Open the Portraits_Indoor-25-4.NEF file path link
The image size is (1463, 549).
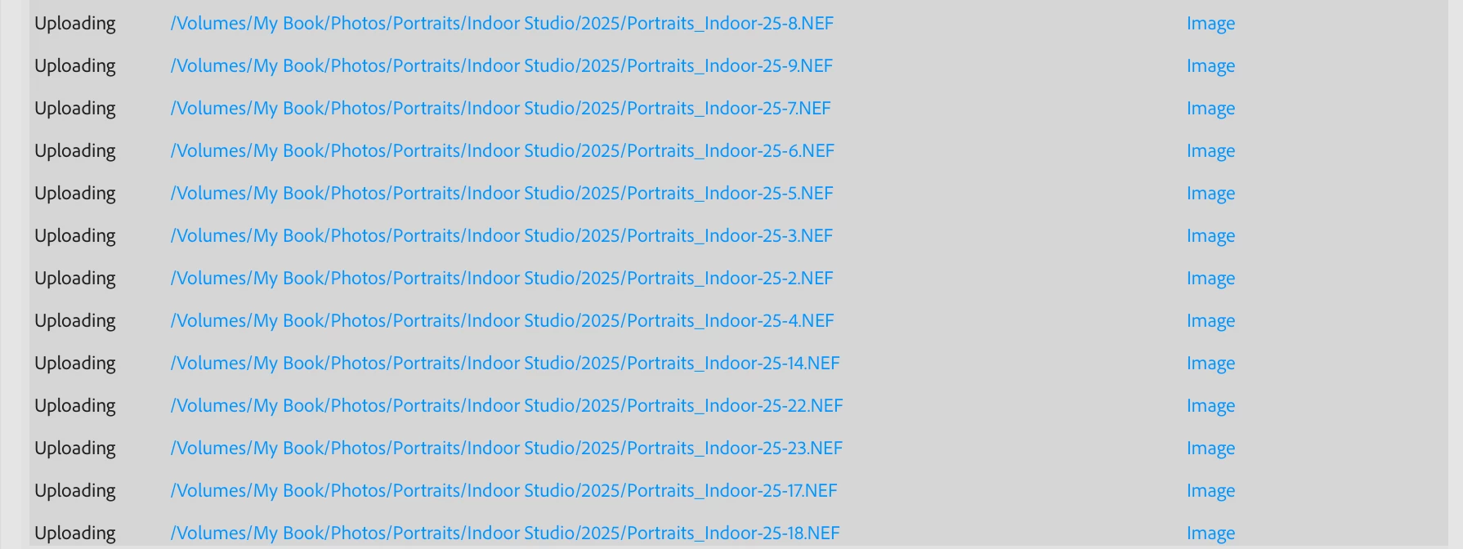(x=502, y=321)
